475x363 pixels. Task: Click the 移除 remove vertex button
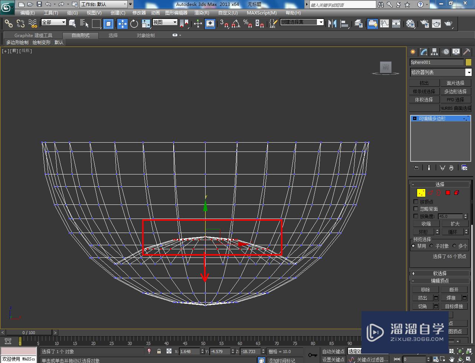pos(425,290)
